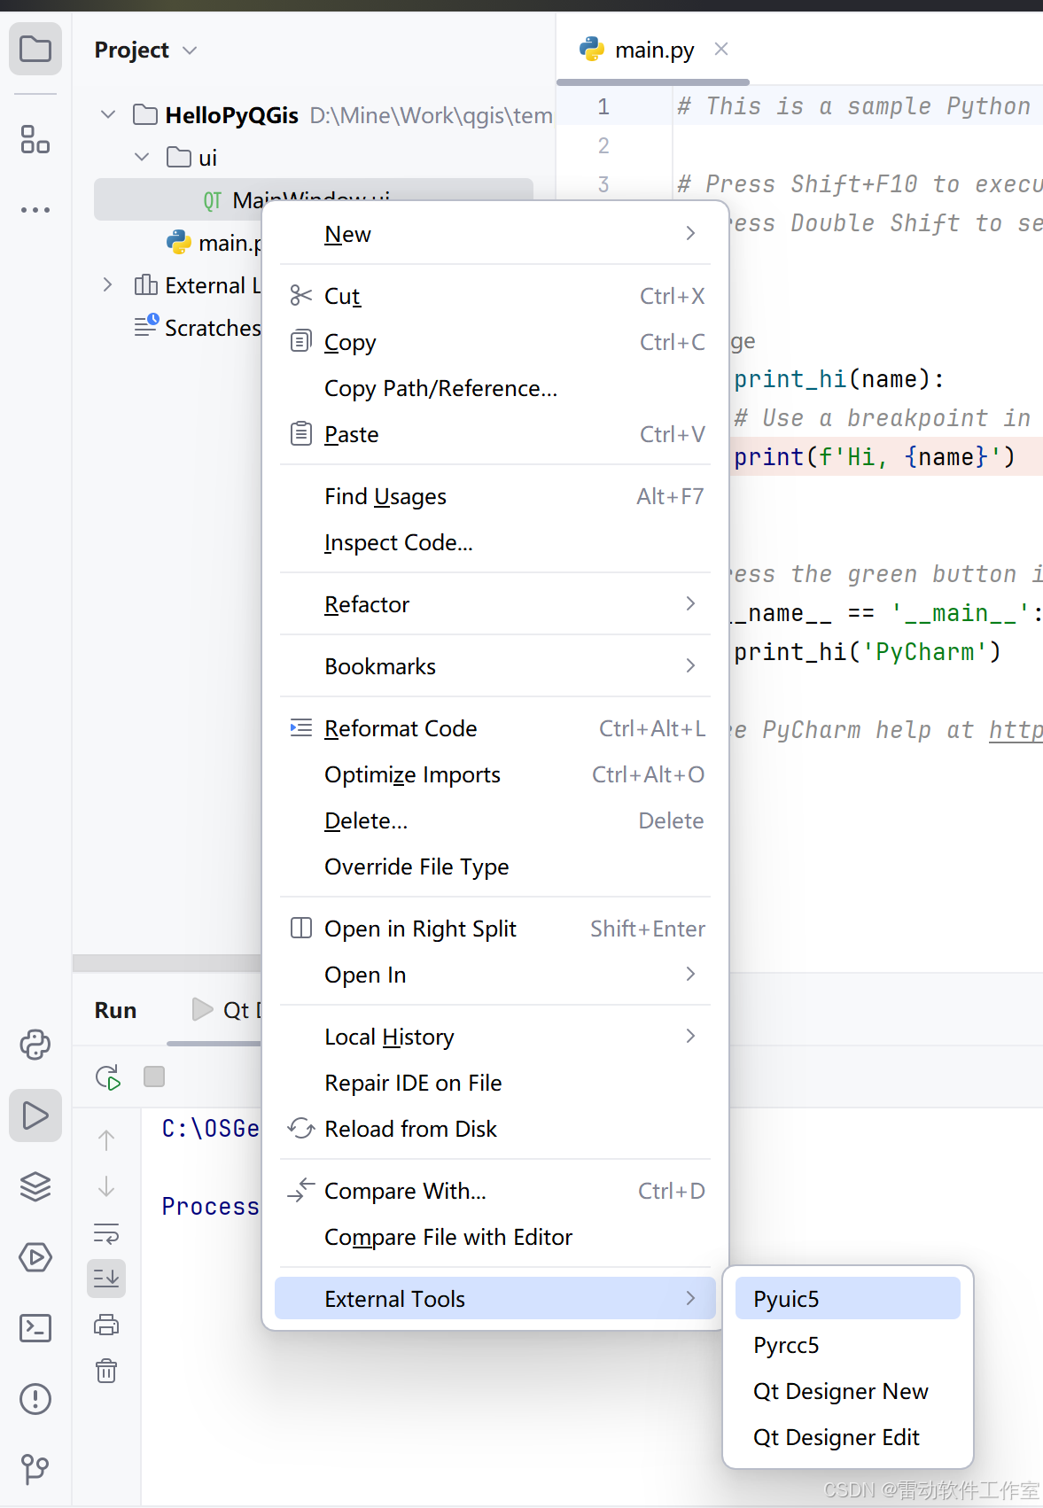This screenshot has height=1508, width=1043.
Task: Open the Bookmarks submenu
Action: (x=495, y=666)
